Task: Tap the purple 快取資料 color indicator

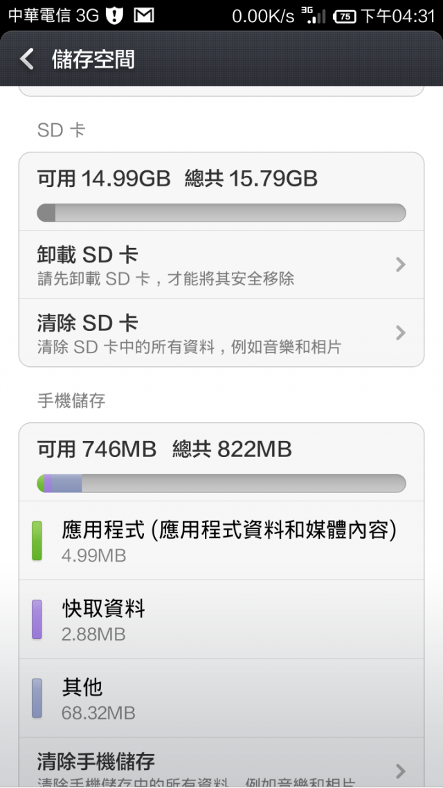Action: pos(37,619)
